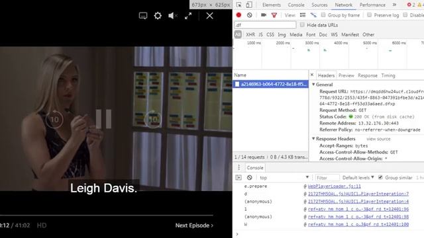Screen dimensions: 424x238
Task: Enter fullscreen mode in video player
Action: tap(188, 16)
